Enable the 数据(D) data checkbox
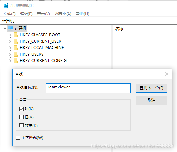 [x=21, y=125]
